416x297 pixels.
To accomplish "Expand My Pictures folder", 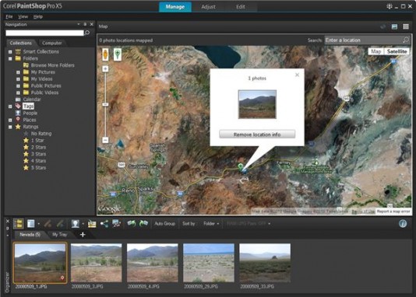I will pos(18,72).
